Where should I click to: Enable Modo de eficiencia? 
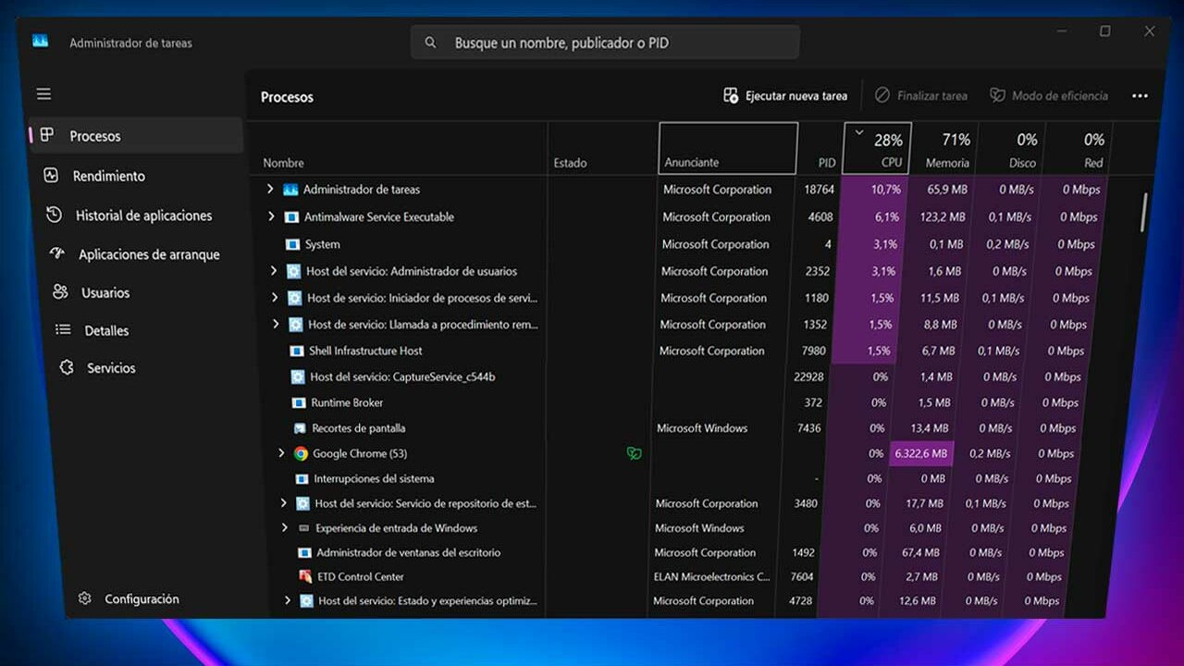[x=1048, y=95]
